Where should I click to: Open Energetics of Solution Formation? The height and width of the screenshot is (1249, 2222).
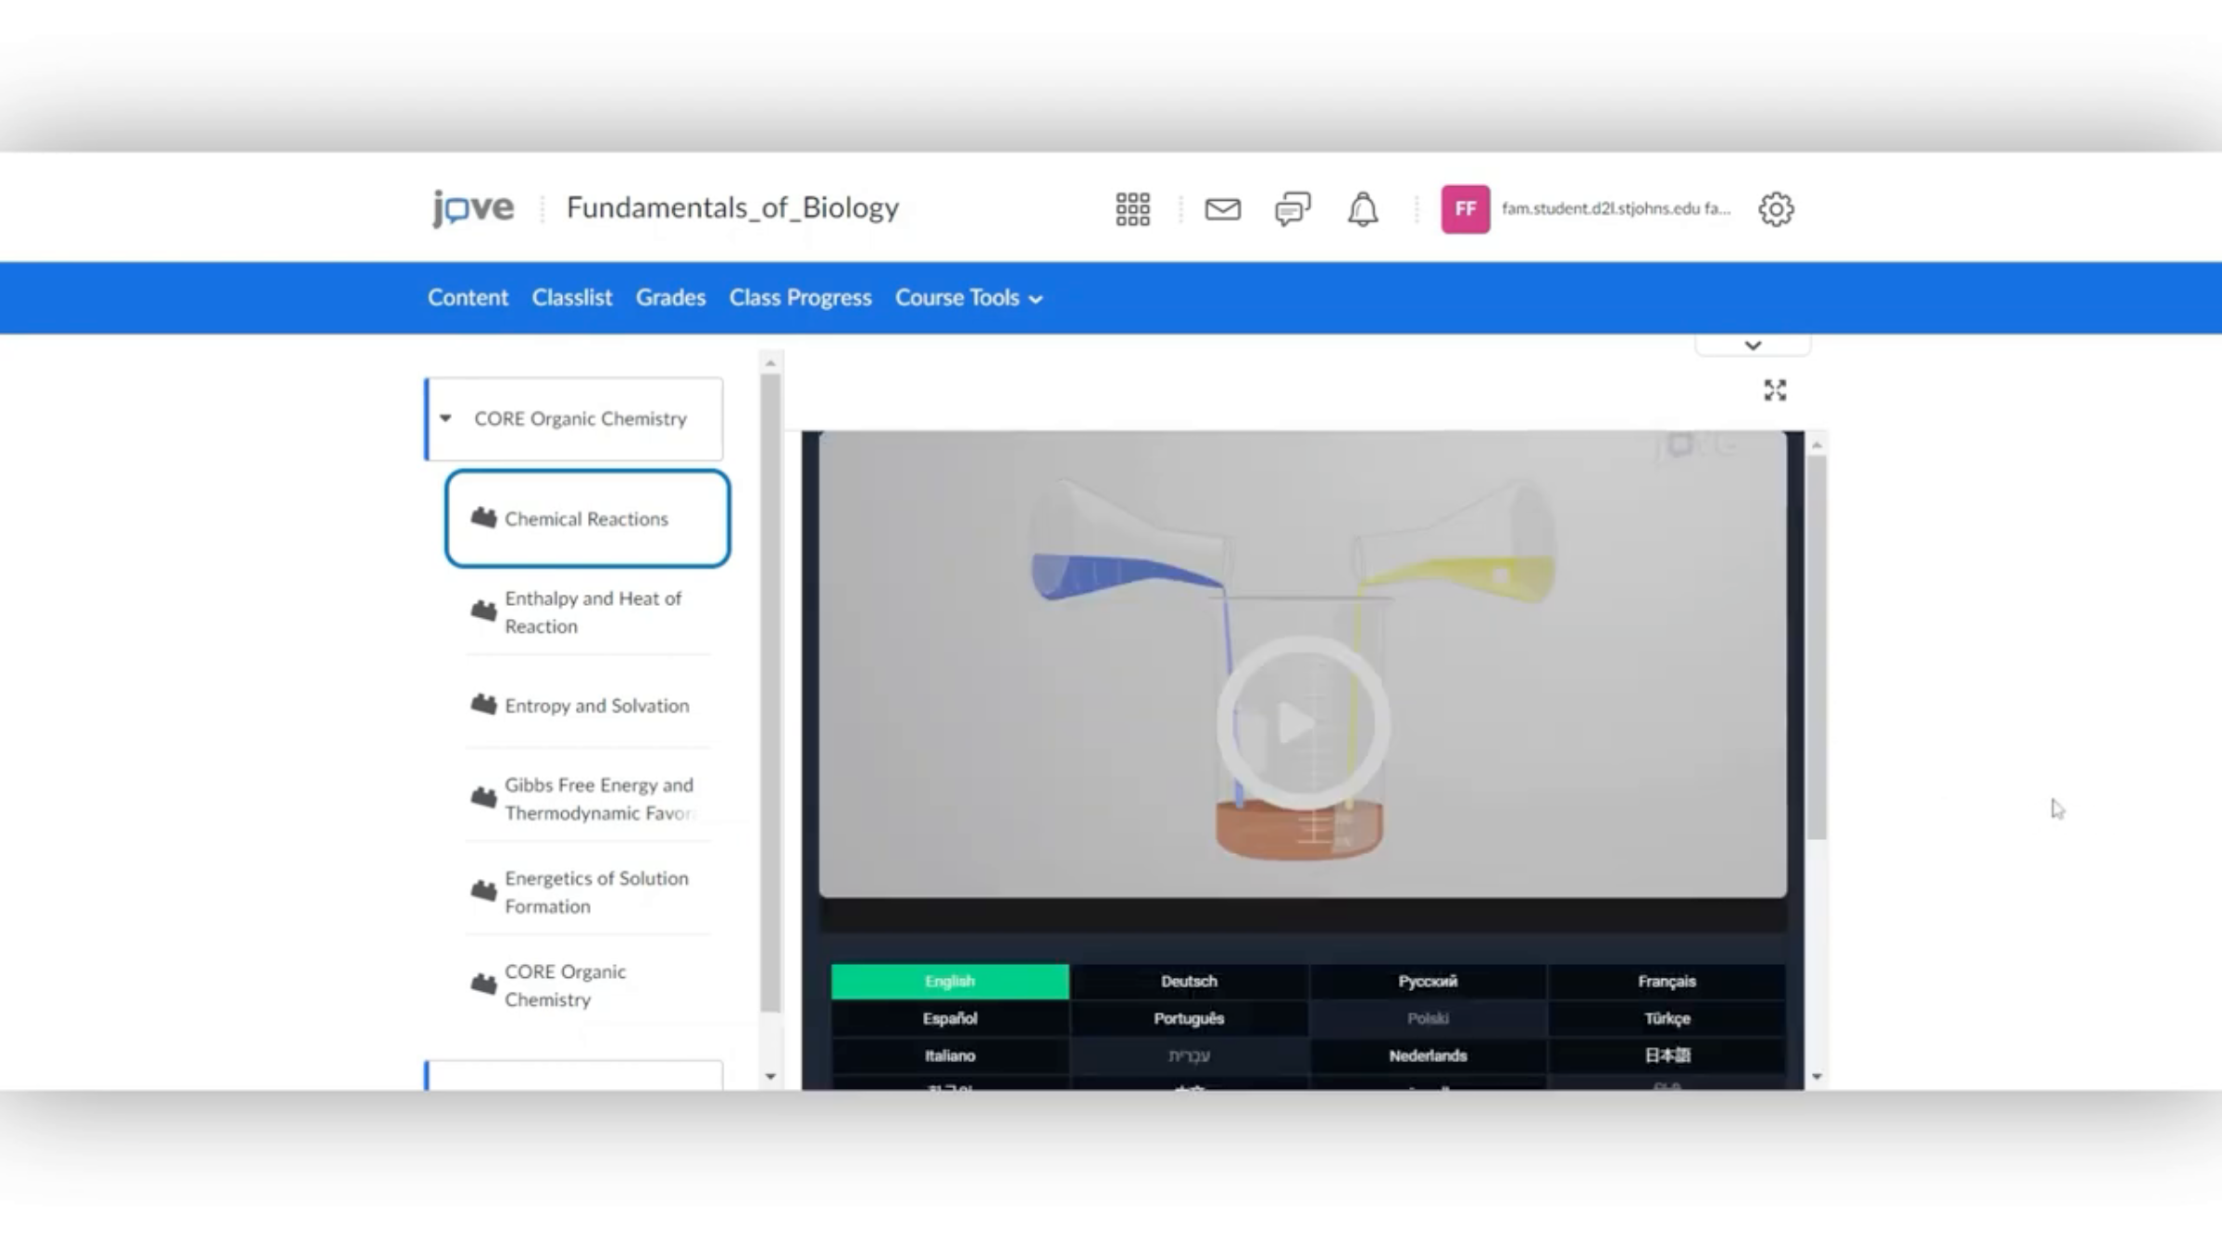click(x=596, y=892)
